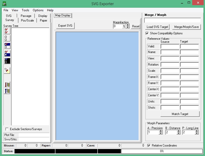Click the check-all surveys icon with two red checkmarks
205x156 pixels.
point(7,31)
